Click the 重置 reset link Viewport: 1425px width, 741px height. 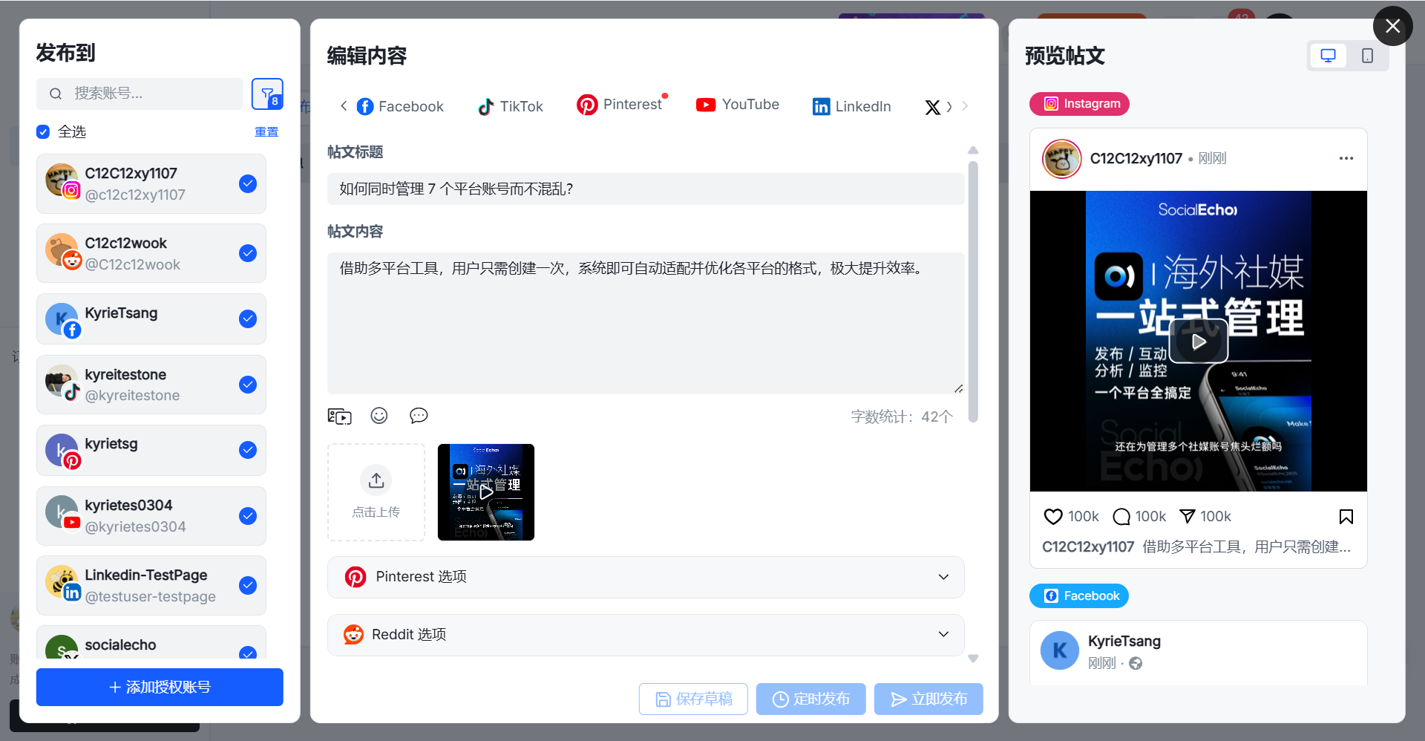(266, 131)
